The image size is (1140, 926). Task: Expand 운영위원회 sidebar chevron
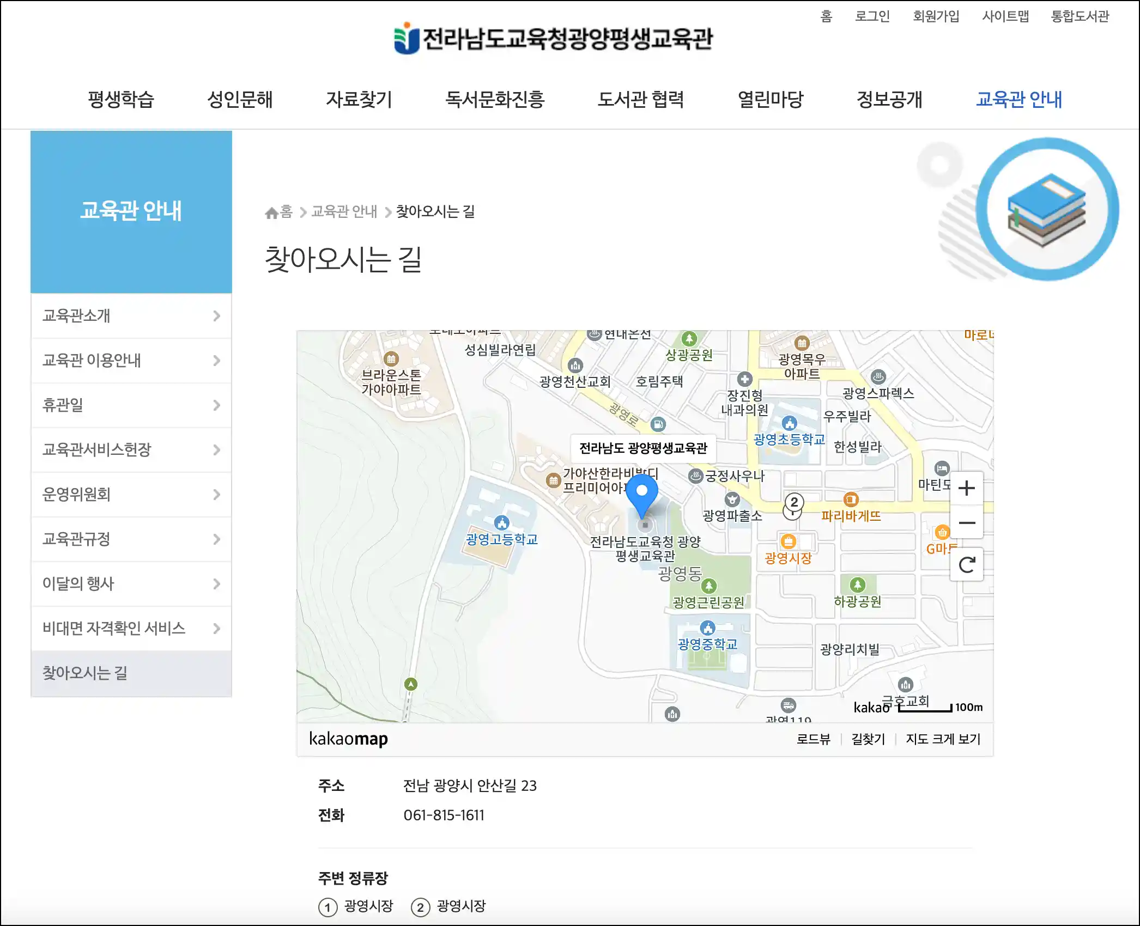pos(216,495)
